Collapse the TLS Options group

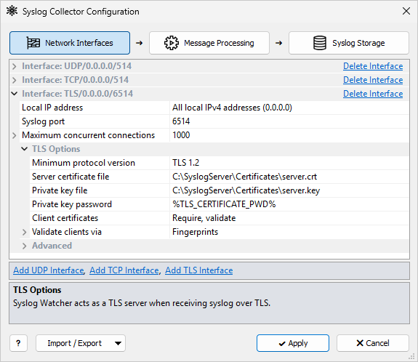point(25,149)
